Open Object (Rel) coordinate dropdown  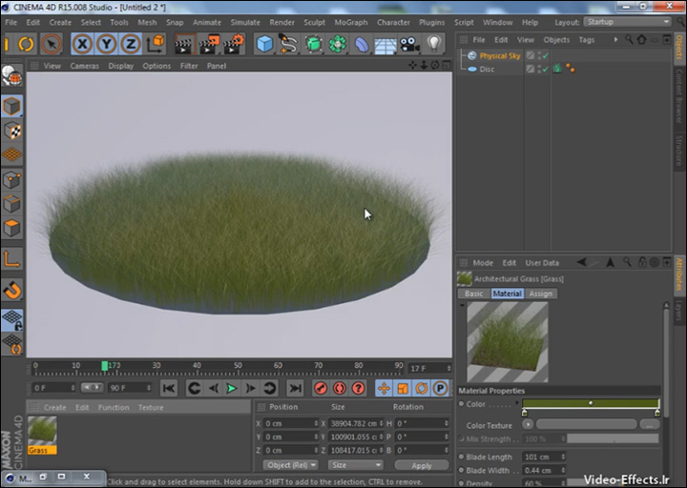pyautogui.click(x=290, y=465)
